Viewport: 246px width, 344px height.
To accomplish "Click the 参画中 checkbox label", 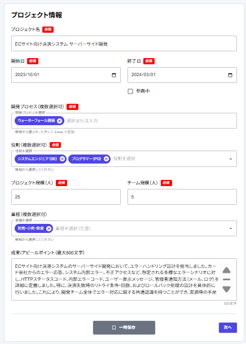I will click(x=143, y=91).
